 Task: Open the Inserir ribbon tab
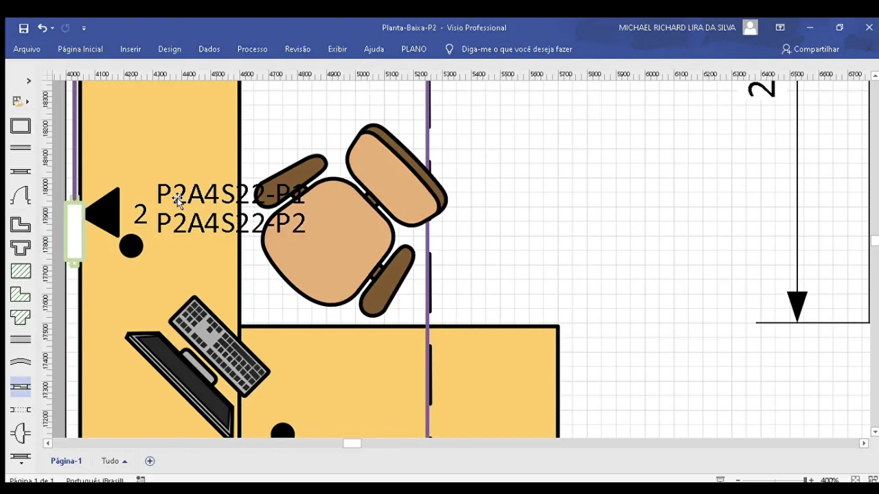coord(130,49)
